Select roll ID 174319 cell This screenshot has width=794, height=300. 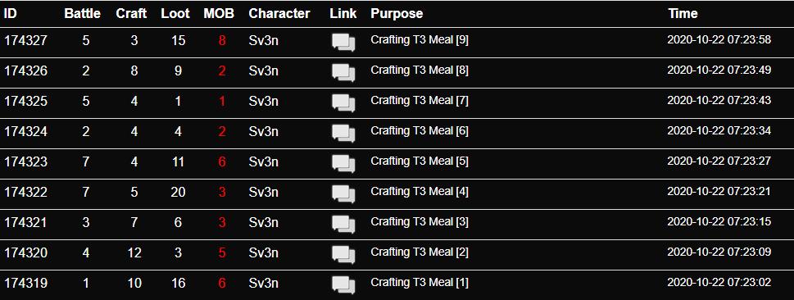tap(26, 284)
